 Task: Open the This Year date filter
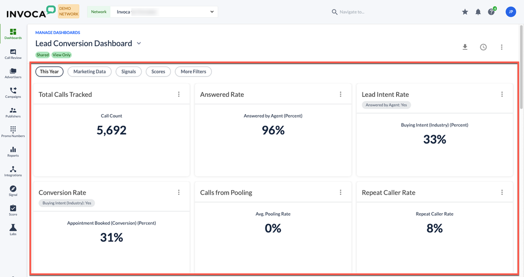tap(49, 71)
